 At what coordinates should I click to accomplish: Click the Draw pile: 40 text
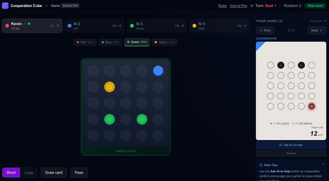pyautogui.click(x=318, y=21)
